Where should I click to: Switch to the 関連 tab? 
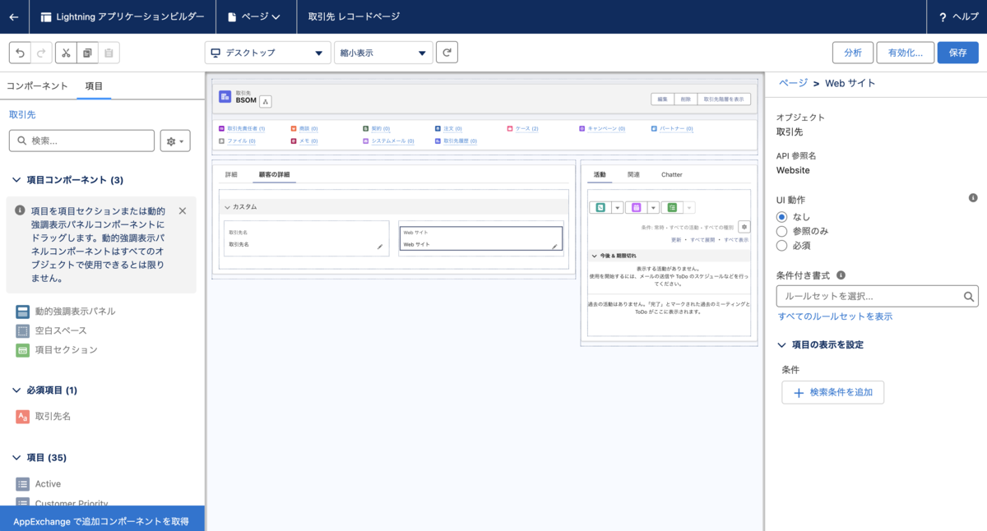point(633,174)
